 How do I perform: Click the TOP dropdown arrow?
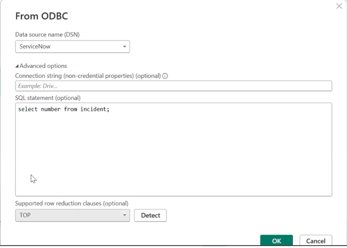pyautogui.click(x=125, y=215)
